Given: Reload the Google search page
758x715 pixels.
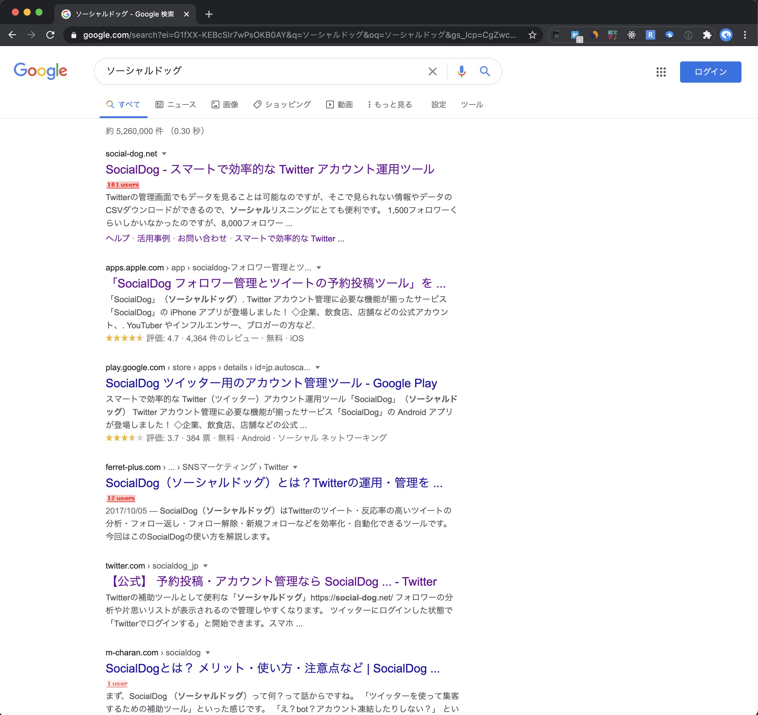Looking at the screenshot, I should coord(50,35).
